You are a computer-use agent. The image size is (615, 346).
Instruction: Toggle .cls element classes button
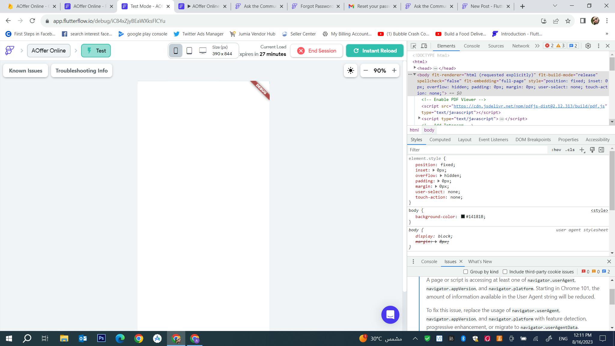click(570, 150)
